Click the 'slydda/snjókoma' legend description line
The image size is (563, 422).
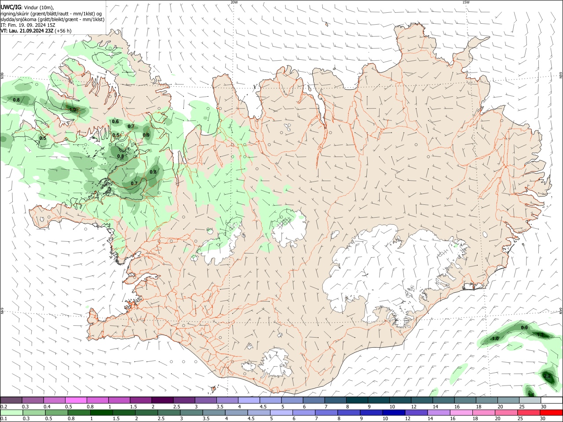point(52,19)
